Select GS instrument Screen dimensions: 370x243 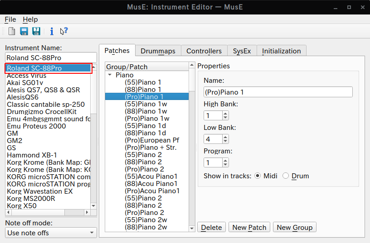pos(48,148)
